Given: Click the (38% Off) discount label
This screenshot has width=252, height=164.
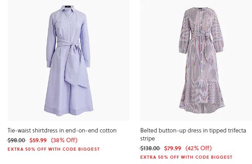Looking at the screenshot, I should pos(64,140).
